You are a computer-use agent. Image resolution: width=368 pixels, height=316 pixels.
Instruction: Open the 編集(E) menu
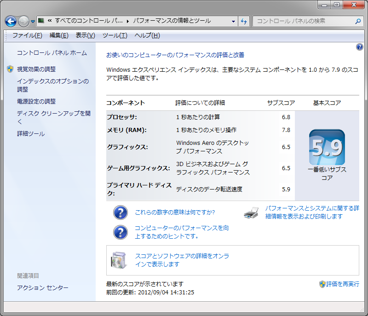point(59,35)
